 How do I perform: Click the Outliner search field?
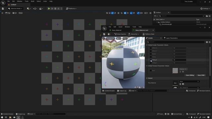(x=182, y=16)
